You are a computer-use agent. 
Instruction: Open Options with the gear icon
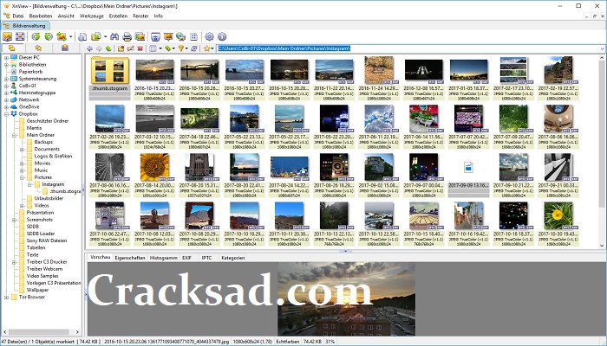tap(210, 36)
